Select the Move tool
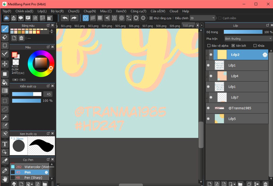This screenshot has width=273, height=186. click(5, 64)
